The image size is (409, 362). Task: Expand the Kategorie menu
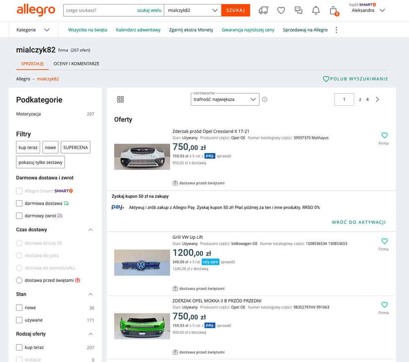[33, 30]
